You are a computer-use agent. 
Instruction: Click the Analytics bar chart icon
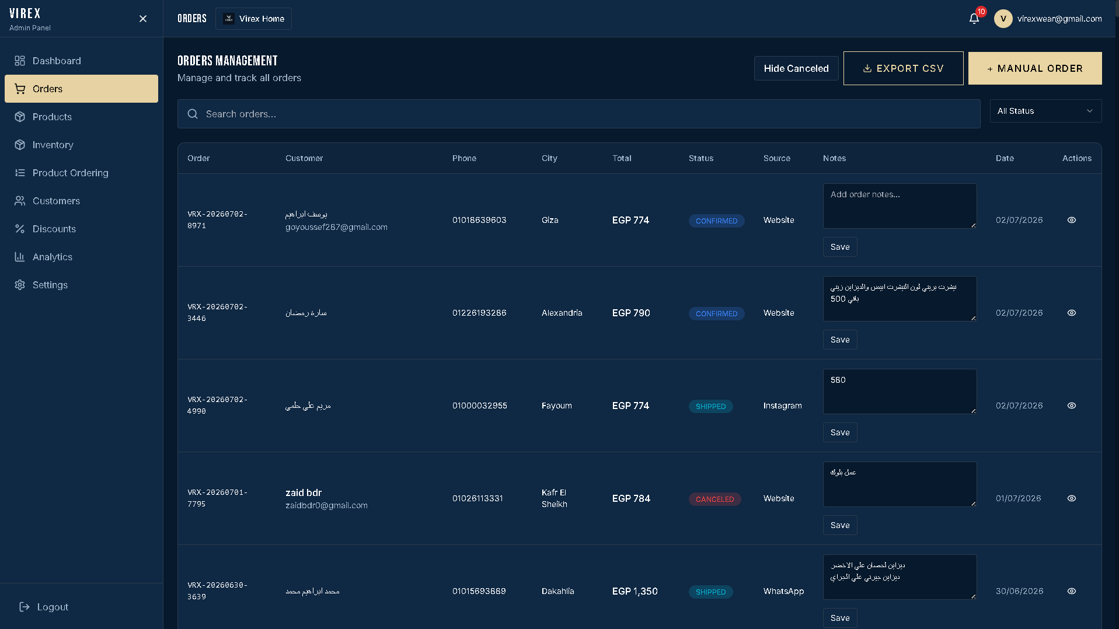[20, 257]
